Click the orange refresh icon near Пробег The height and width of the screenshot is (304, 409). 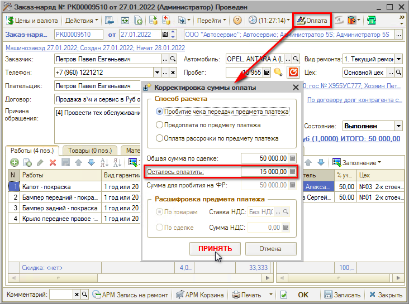pos(293,73)
